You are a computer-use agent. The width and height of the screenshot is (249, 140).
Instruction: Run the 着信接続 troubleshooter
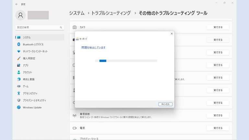pos(218,115)
